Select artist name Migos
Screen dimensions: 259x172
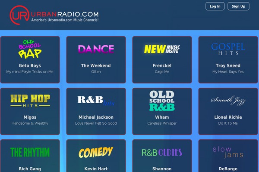click(x=30, y=117)
